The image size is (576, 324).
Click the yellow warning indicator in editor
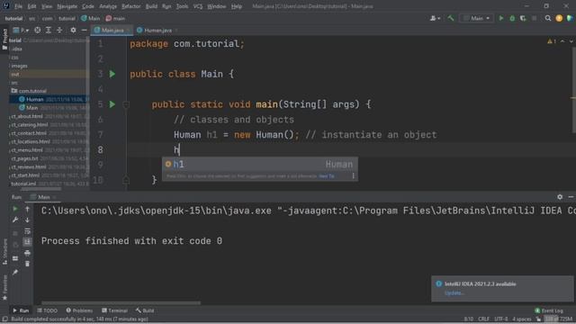[x=552, y=41]
